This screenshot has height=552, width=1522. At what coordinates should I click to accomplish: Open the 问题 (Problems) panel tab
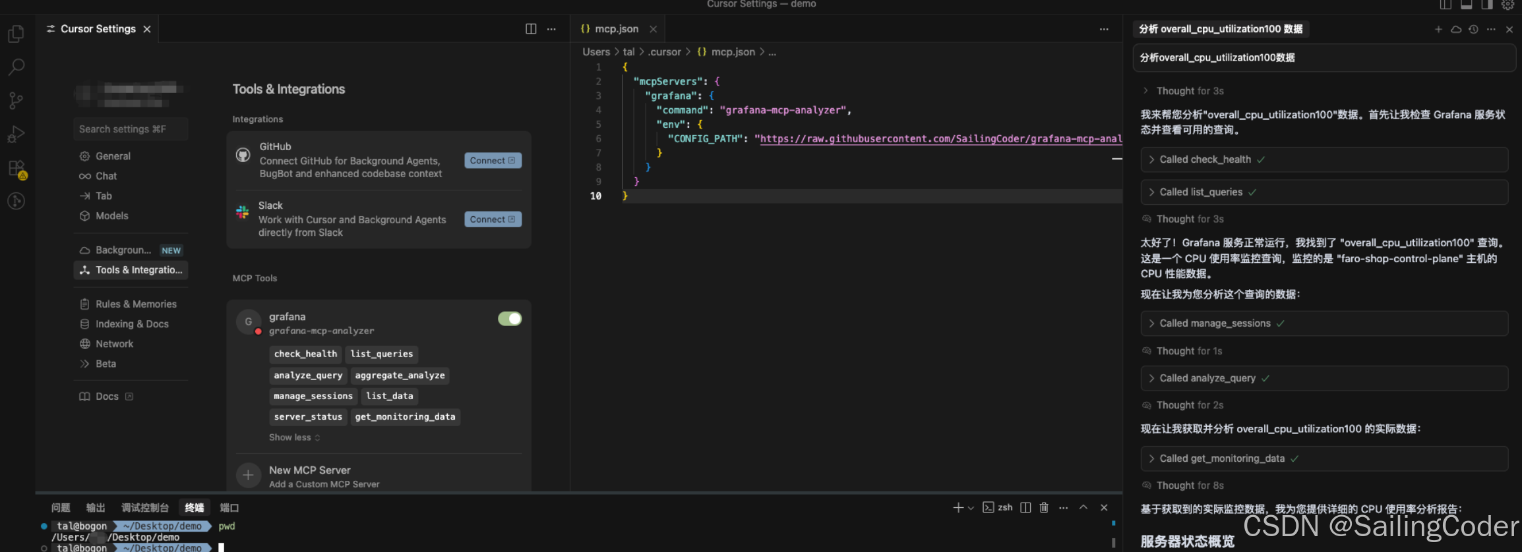[61, 507]
